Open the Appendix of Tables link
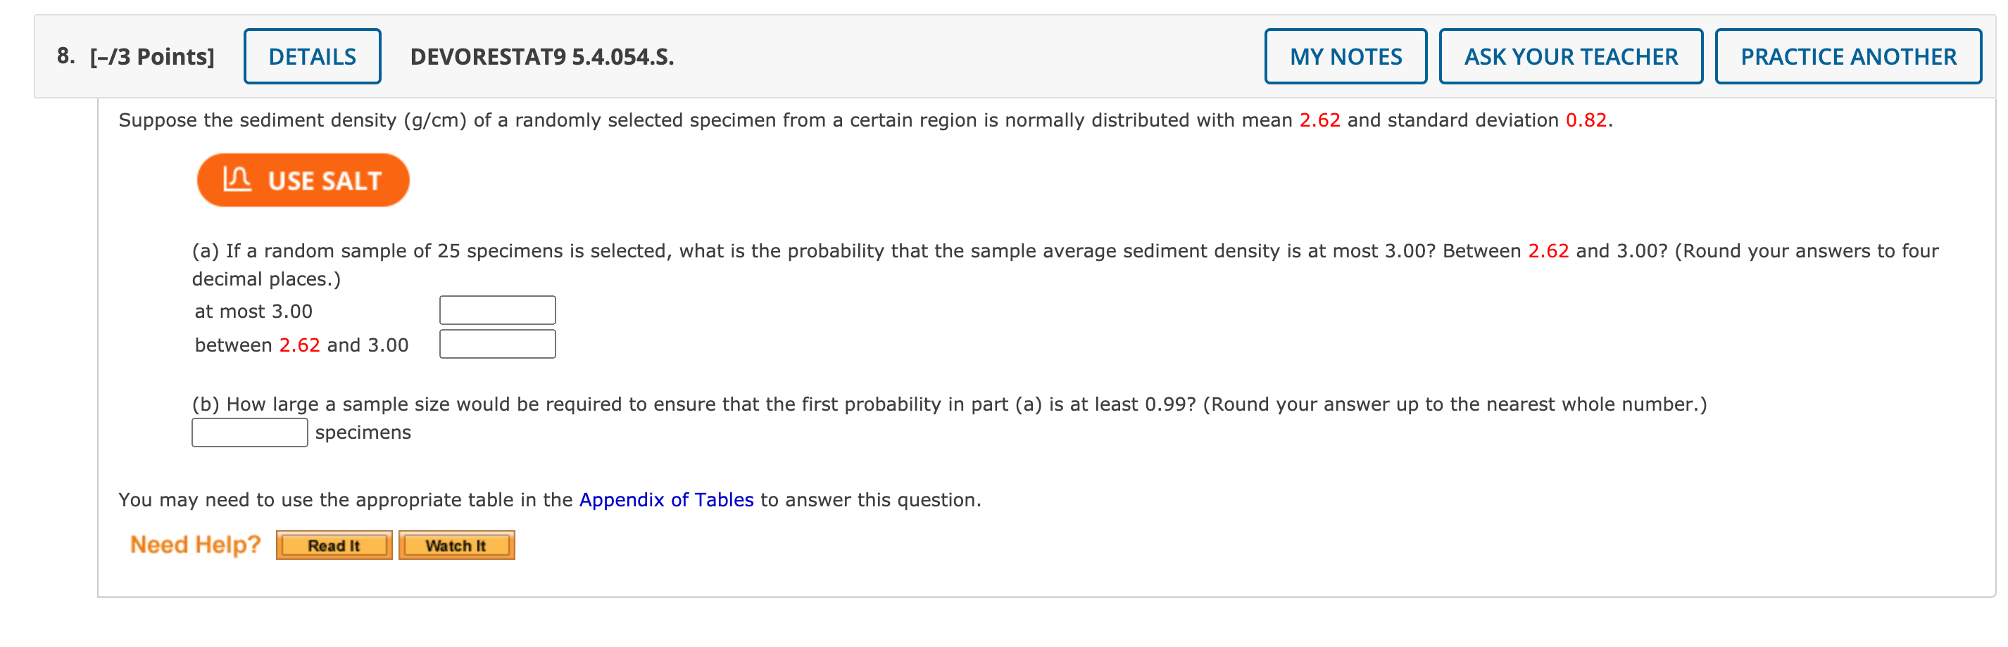 click(666, 500)
